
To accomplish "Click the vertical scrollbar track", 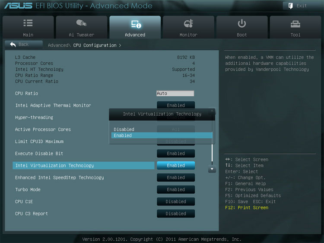I will pos(212,154).
